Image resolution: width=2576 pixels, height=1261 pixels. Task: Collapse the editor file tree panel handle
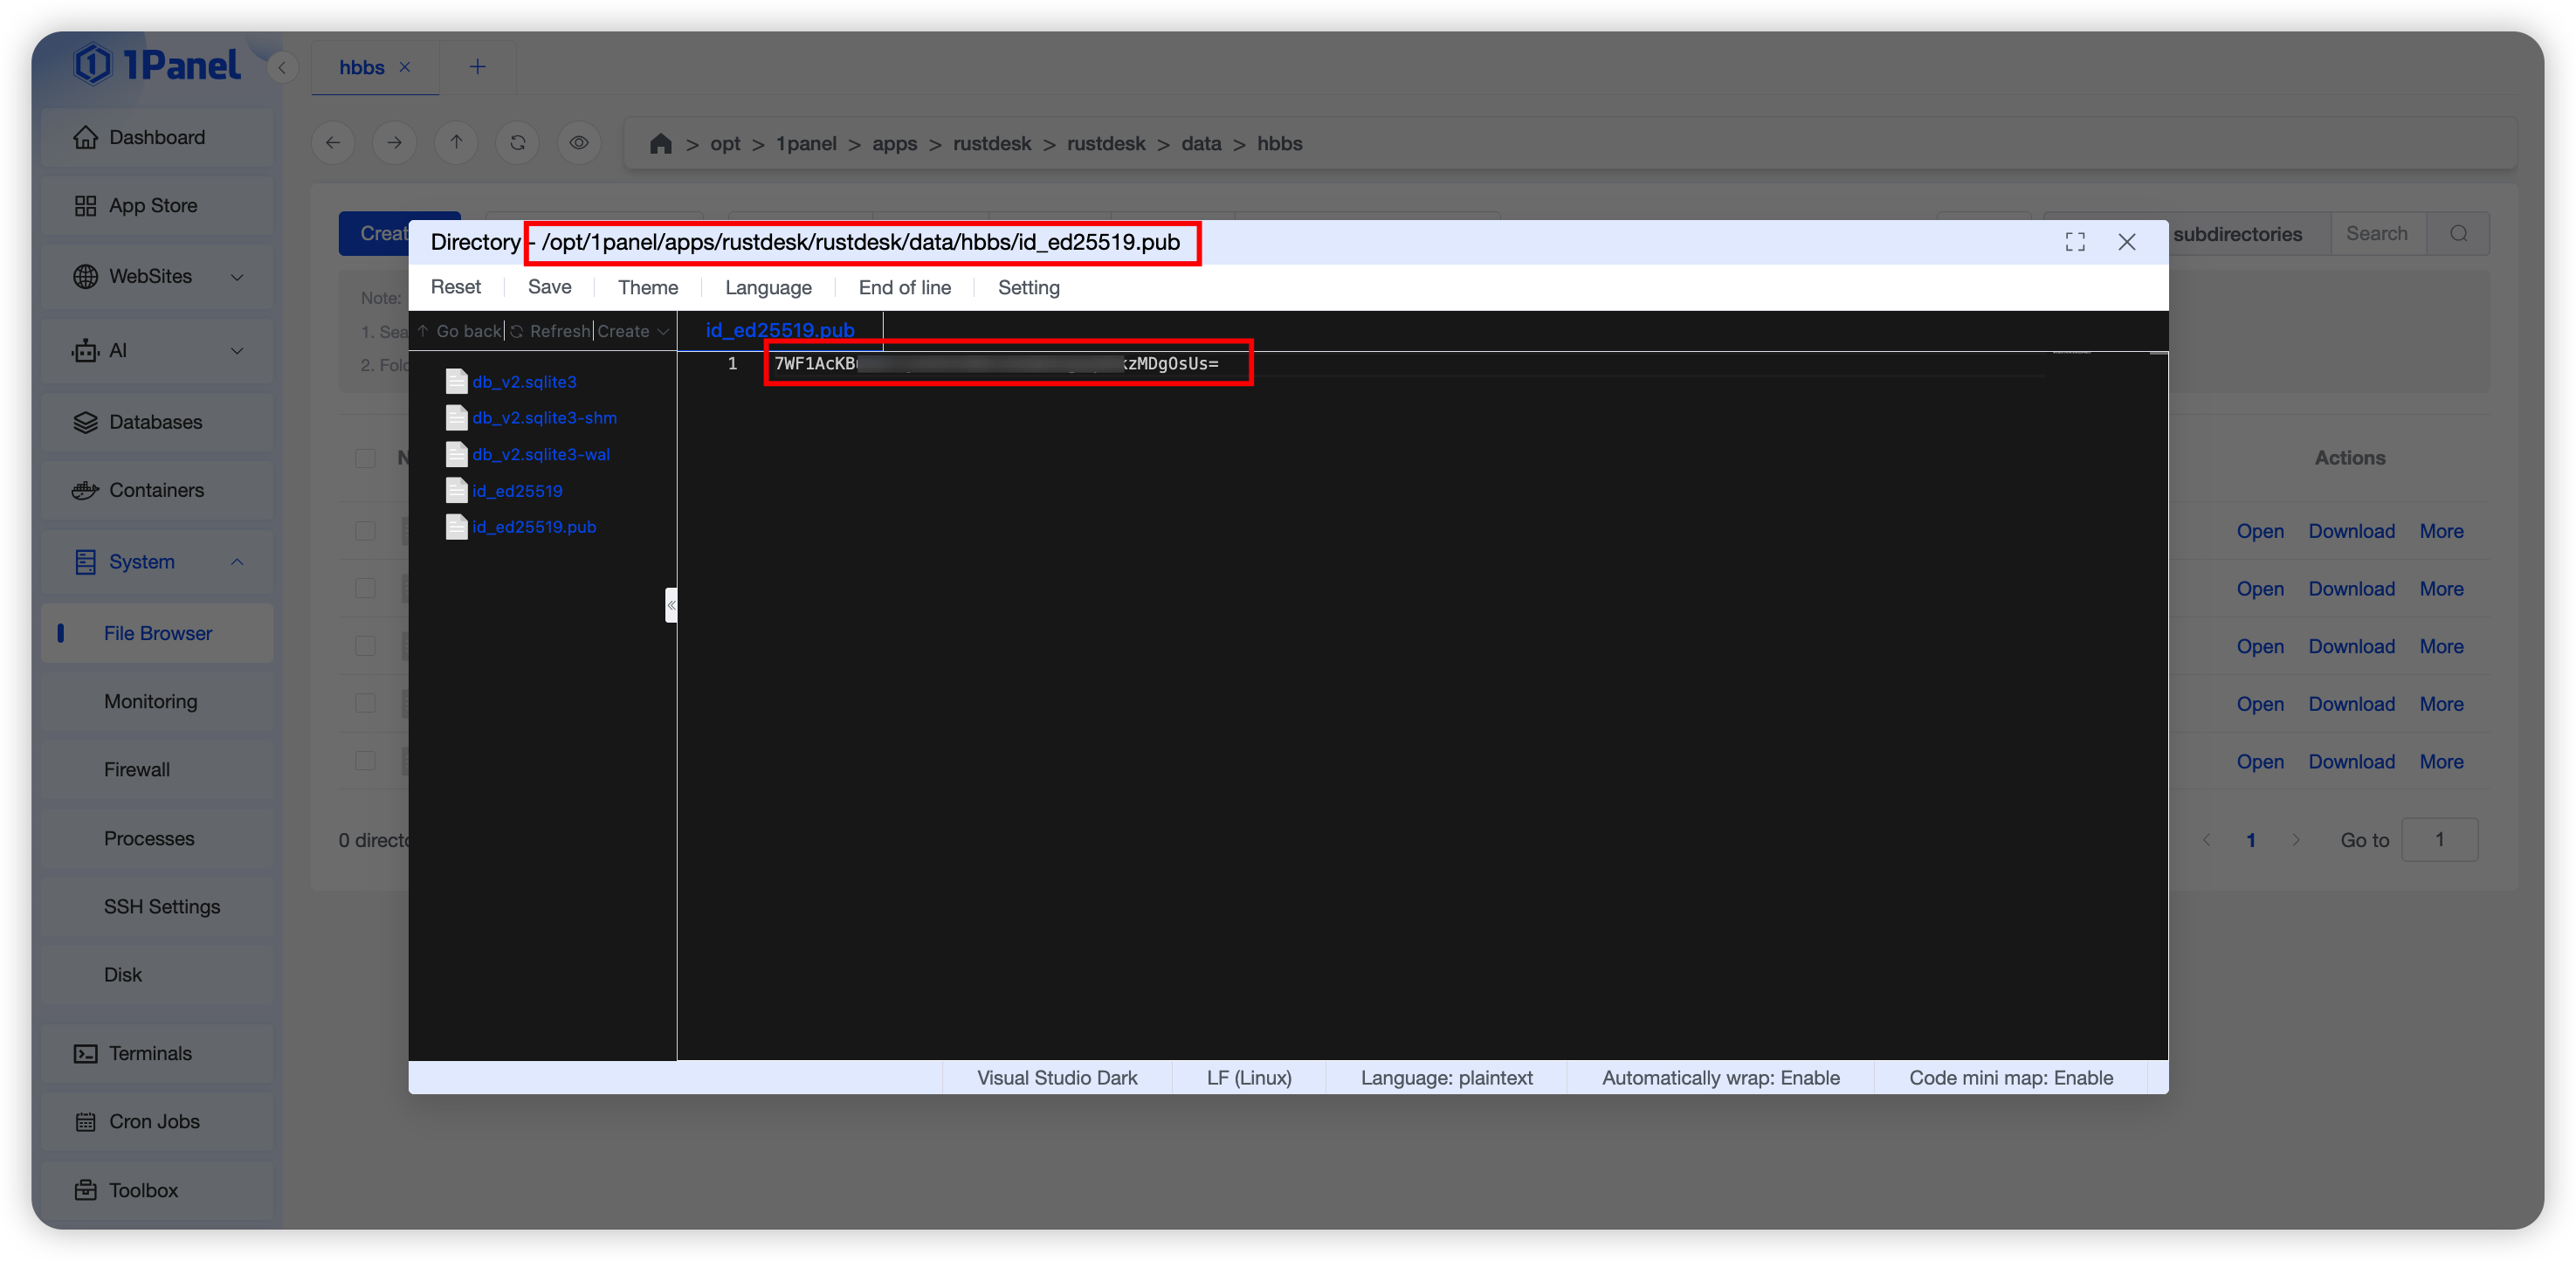671,605
